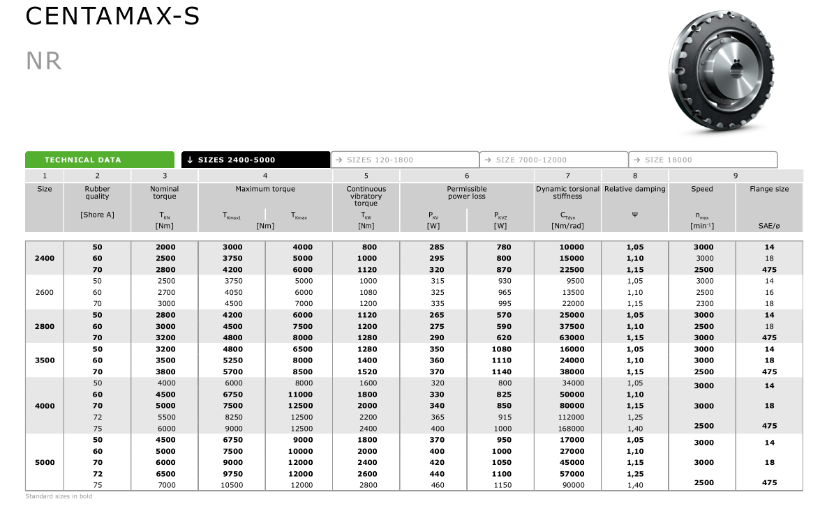
Task: Switch to the SIZE 7000-12000 tab
Action: point(553,160)
